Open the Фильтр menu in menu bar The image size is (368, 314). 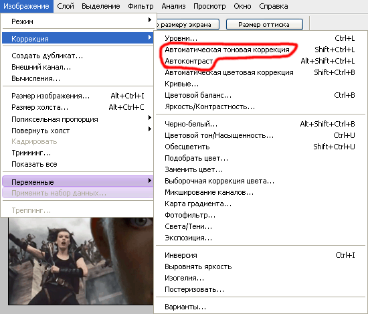(x=141, y=6)
